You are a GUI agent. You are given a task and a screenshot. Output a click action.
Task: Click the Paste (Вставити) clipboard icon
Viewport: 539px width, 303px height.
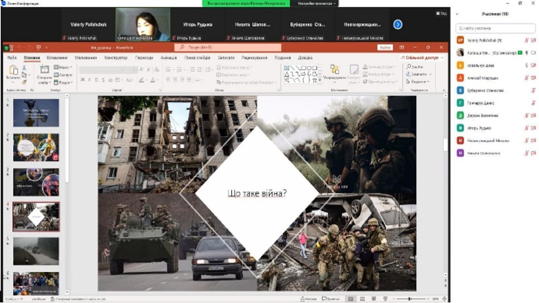13,71
